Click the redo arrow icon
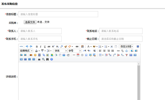 31,46
